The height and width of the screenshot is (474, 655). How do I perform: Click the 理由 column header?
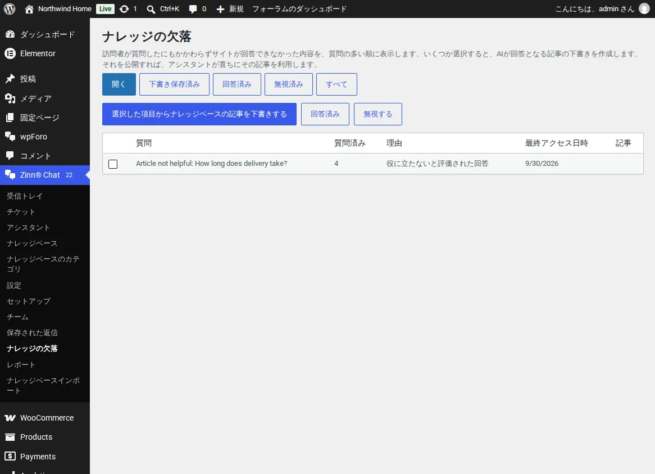tap(394, 143)
